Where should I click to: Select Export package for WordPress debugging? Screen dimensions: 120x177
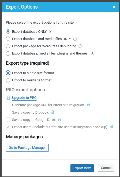(8, 46)
